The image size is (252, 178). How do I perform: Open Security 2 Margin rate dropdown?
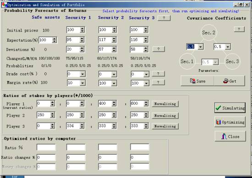114,83
